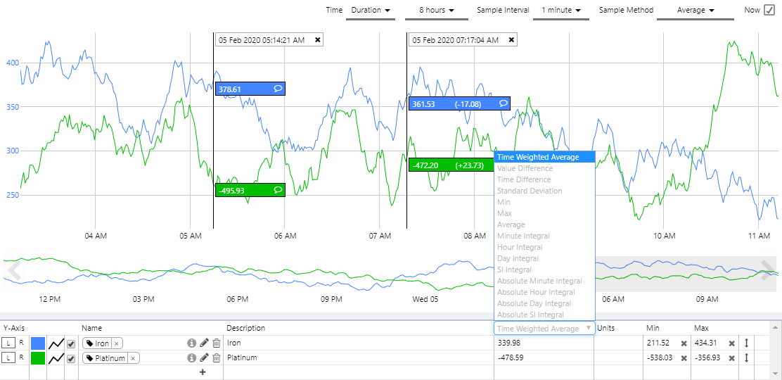Image resolution: width=782 pixels, height=380 pixels.
Task: Choose Standard Deviation in the dropdown list
Action: point(530,191)
